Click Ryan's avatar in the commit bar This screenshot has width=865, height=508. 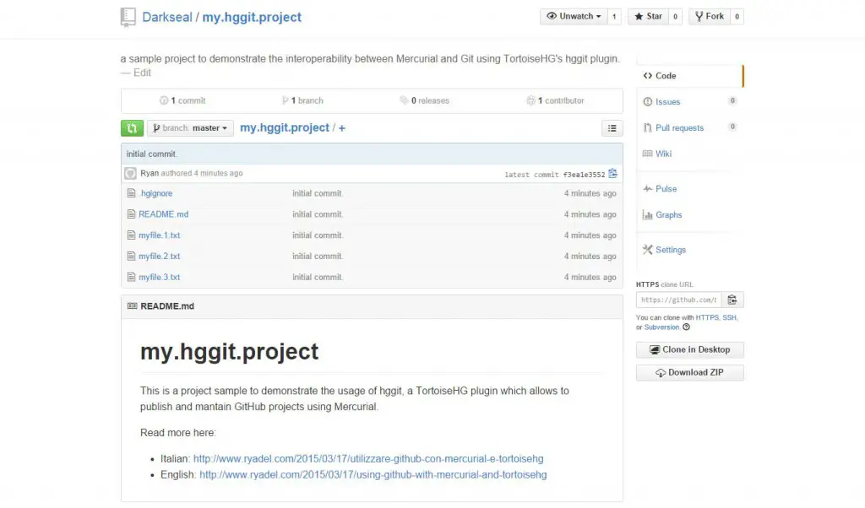130,173
